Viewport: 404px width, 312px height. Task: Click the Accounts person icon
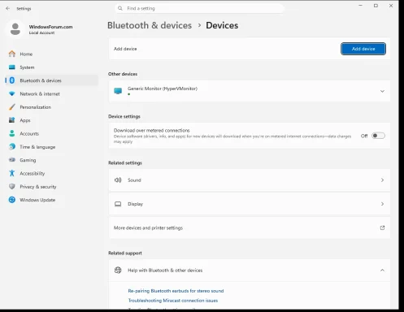tap(12, 133)
